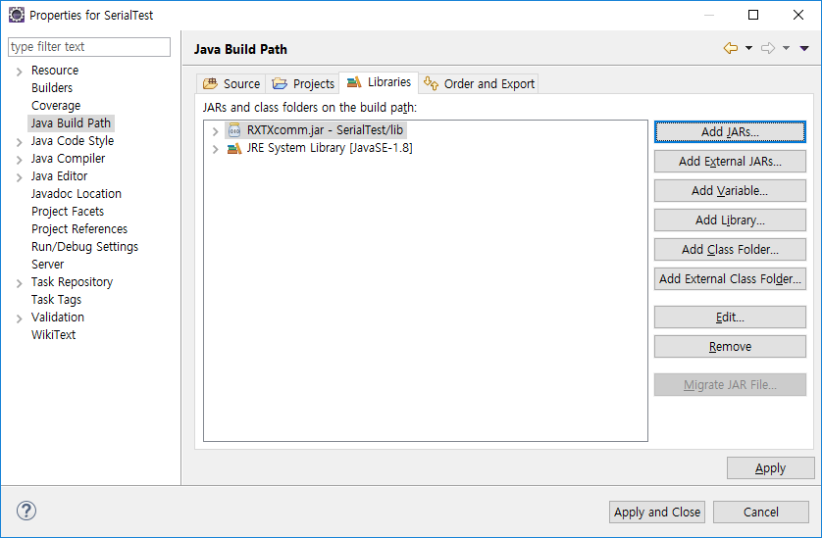Select Task Repository item
The height and width of the screenshot is (538, 822).
tap(73, 282)
